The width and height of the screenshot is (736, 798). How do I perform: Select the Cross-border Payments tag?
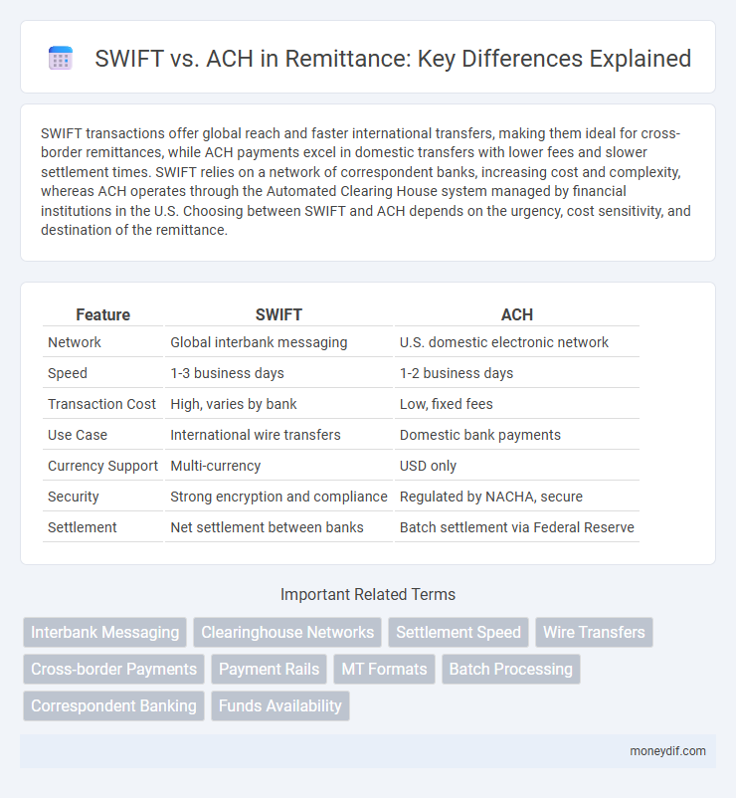click(113, 669)
